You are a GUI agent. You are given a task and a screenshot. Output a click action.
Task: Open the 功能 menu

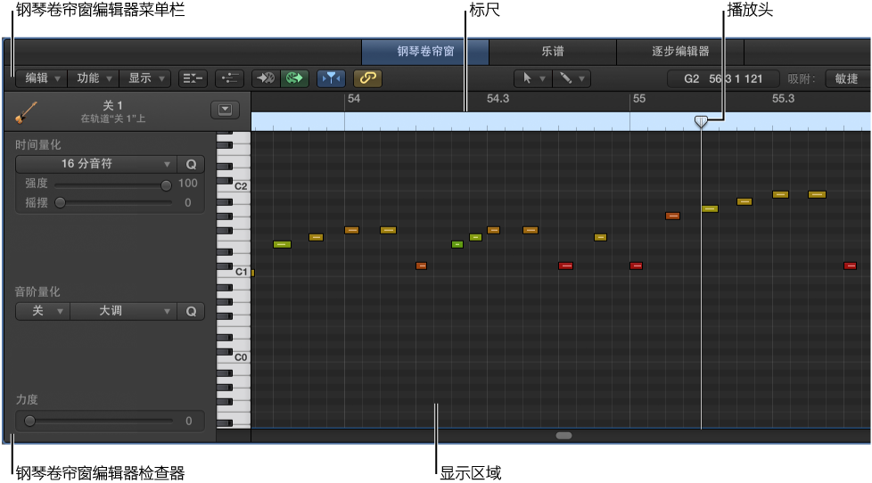coord(94,78)
